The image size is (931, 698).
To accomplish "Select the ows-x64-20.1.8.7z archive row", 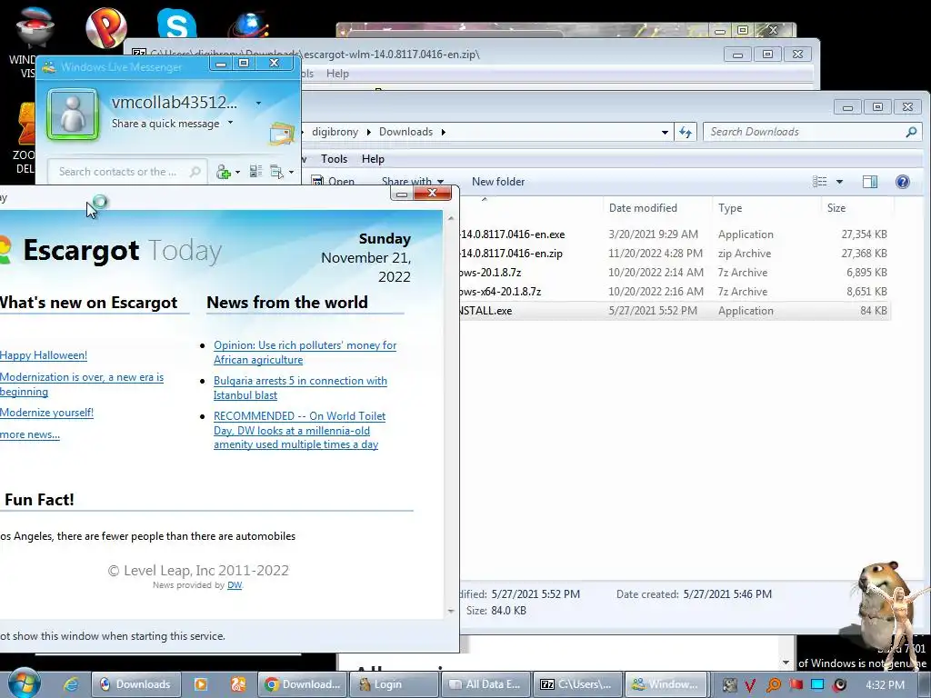I will click(x=674, y=292).
